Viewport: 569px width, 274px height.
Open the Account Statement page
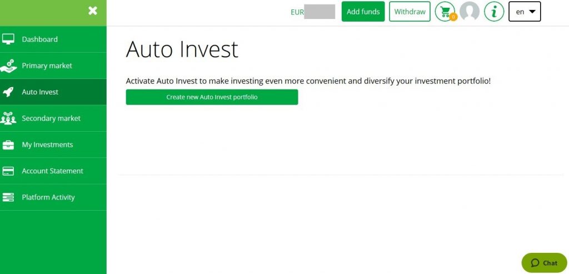pos(52,171)
